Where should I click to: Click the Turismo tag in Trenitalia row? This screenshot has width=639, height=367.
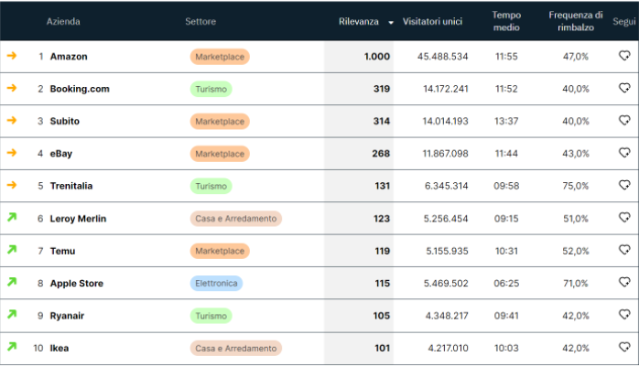pyautogui.click(x=211, y=186)
